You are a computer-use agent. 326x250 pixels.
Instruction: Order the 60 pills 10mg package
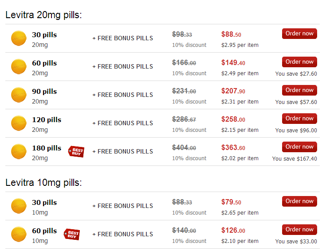click(x=299, y=230)
